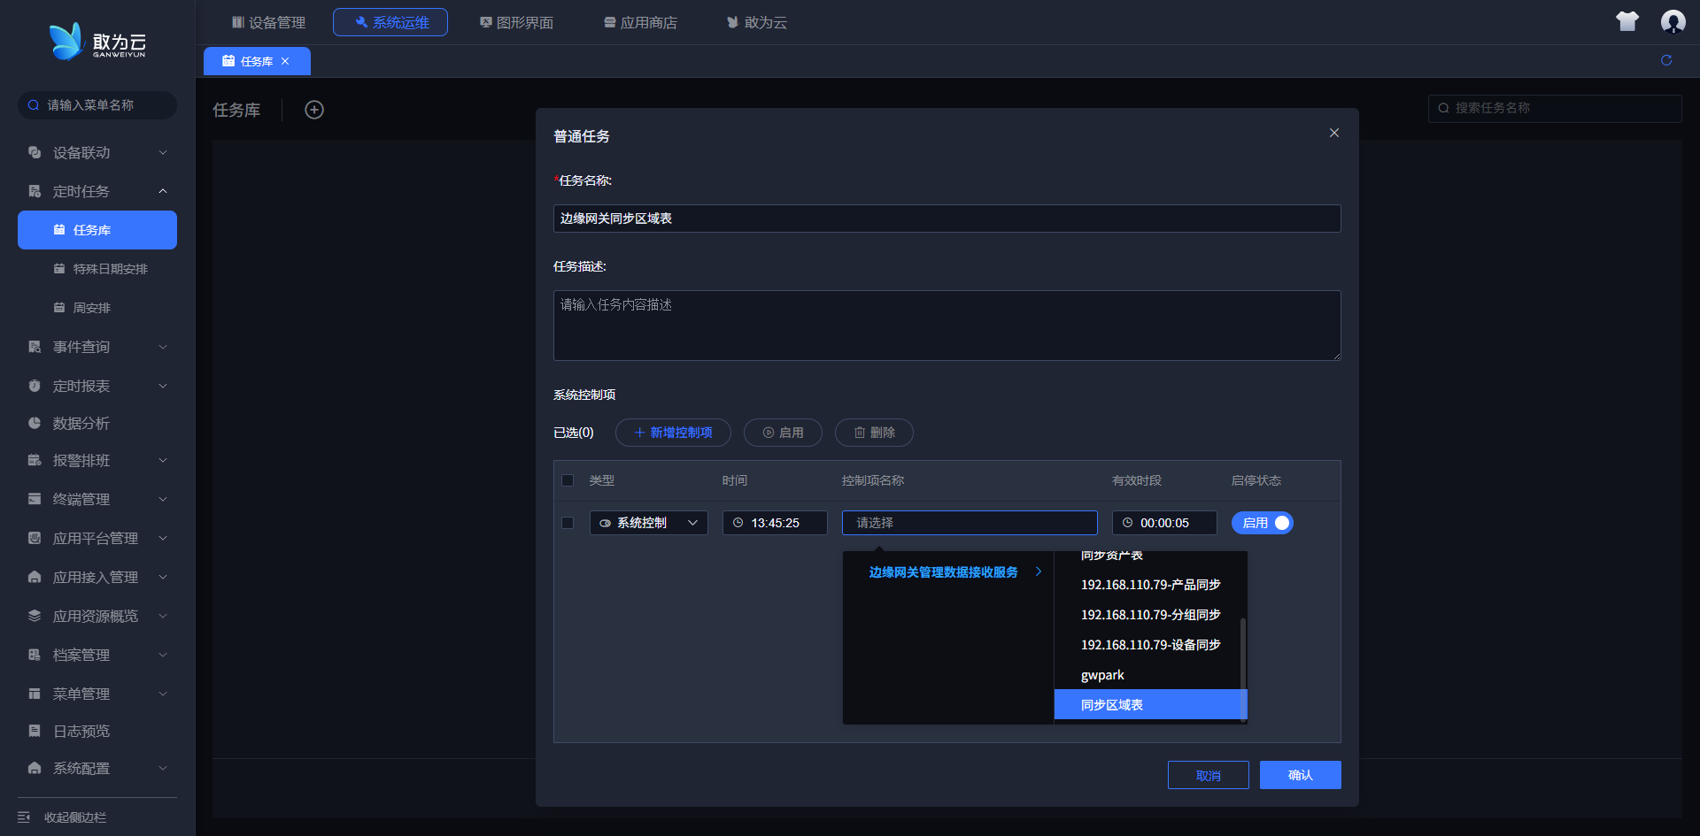Image resolution: width=1700 pixels, height=836 pixels.
Task: Switch to the 设备管理 top menu
Action: (x=268, y=22)
